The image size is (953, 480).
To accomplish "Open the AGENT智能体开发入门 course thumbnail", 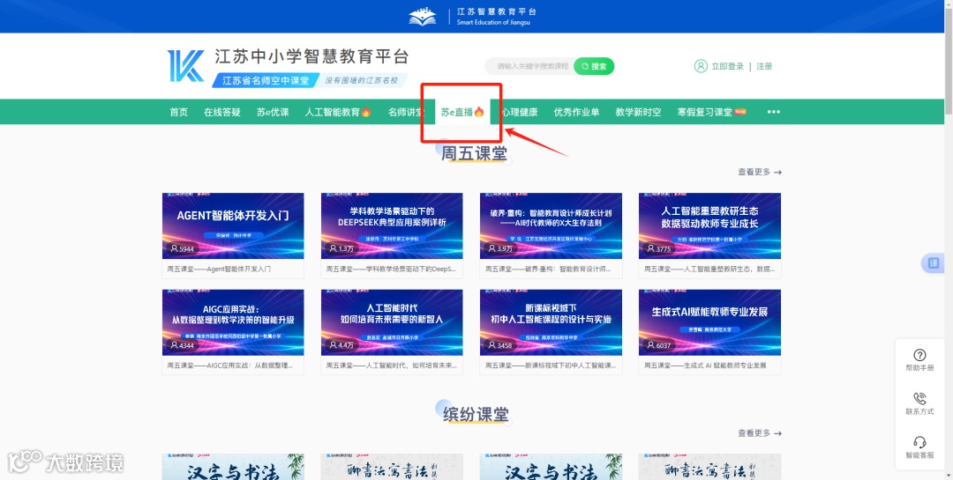I will (x=233, y=225).
